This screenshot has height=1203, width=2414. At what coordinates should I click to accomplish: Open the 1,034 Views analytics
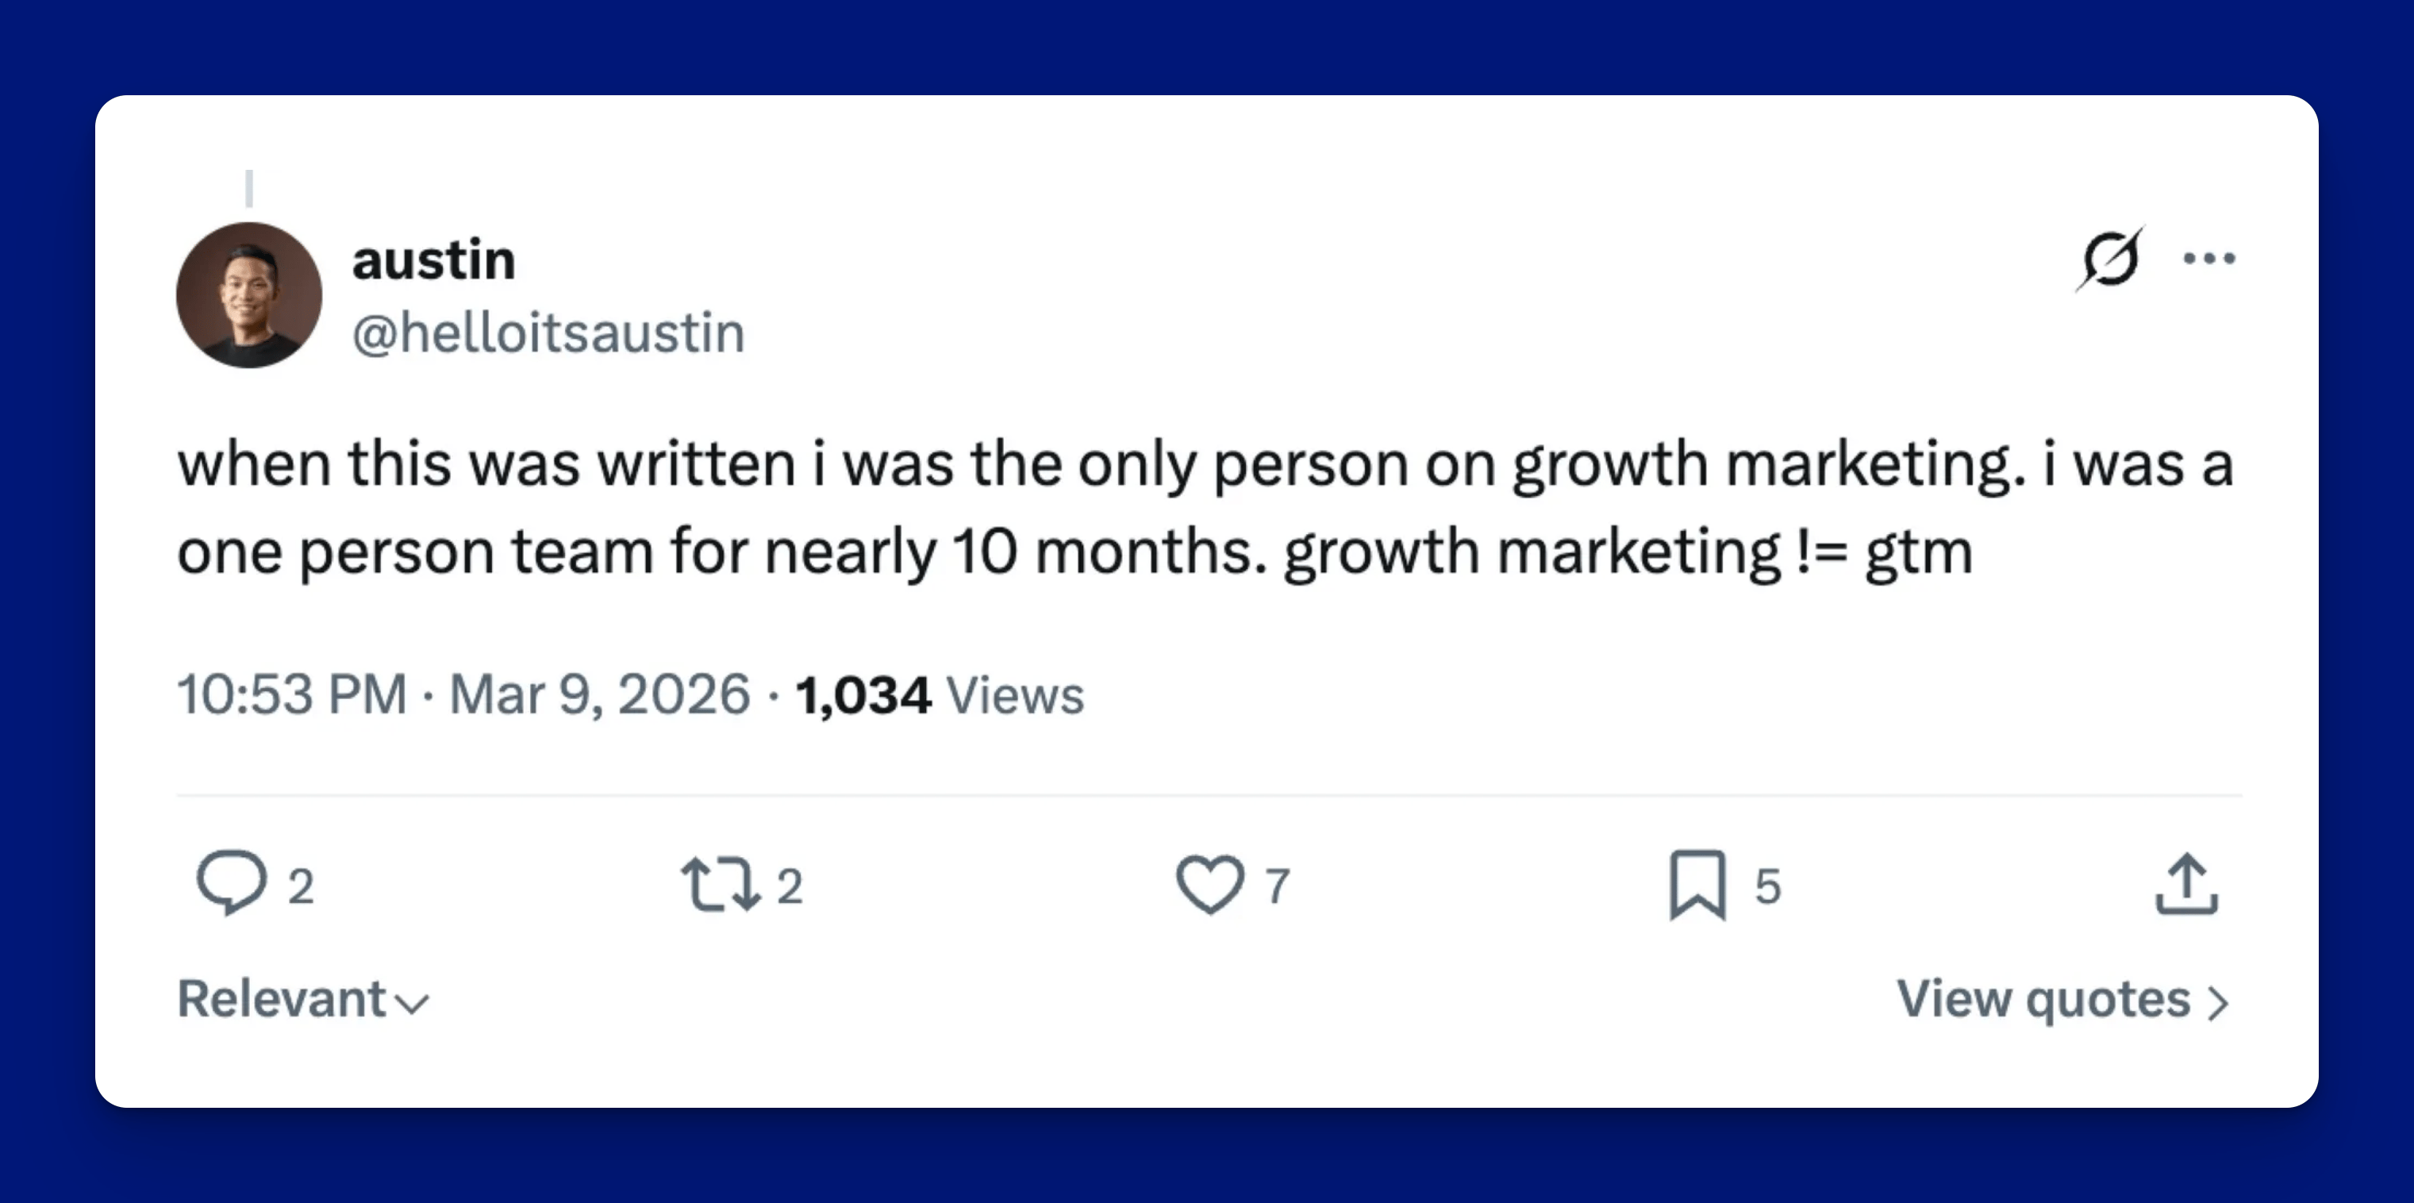pos(939,695)
